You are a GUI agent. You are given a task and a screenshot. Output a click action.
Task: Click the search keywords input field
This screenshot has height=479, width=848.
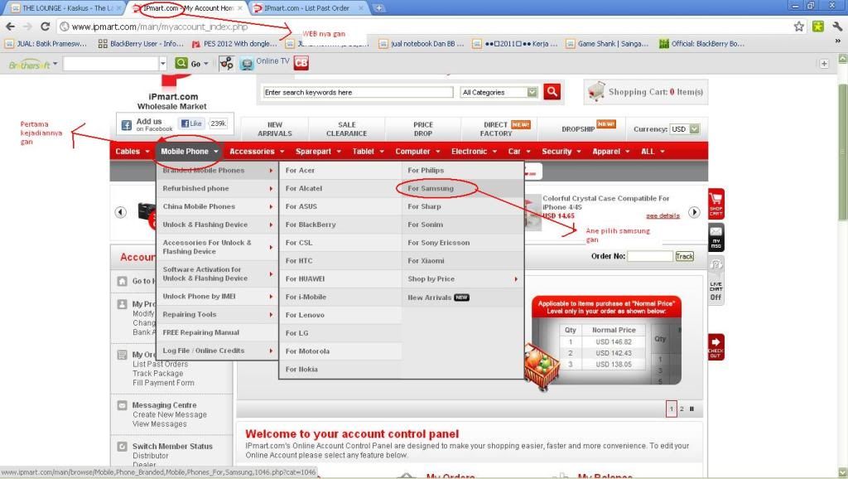[x=358, y=92]
